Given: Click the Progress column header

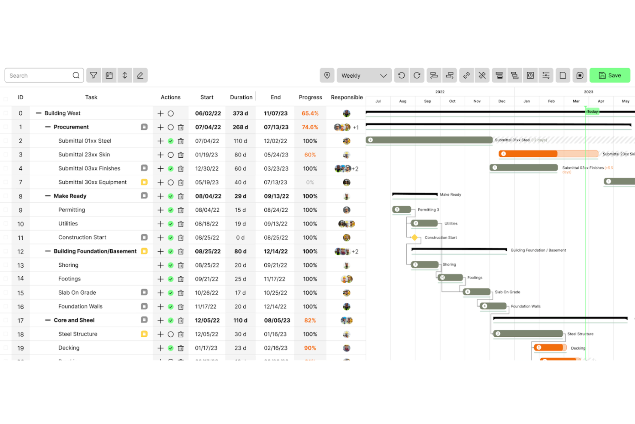Looking at the screenshot, I should (x=310, y=97).
